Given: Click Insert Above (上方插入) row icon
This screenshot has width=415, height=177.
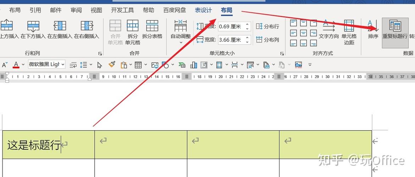Looking at the screenshot, I should pos(7,25).
